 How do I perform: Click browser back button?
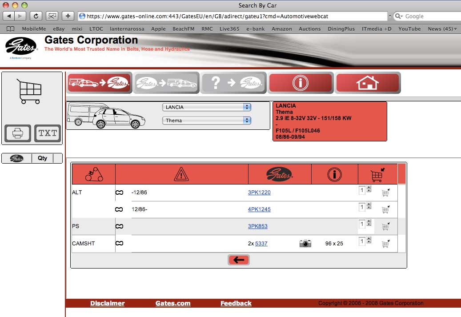pos(9,16)
